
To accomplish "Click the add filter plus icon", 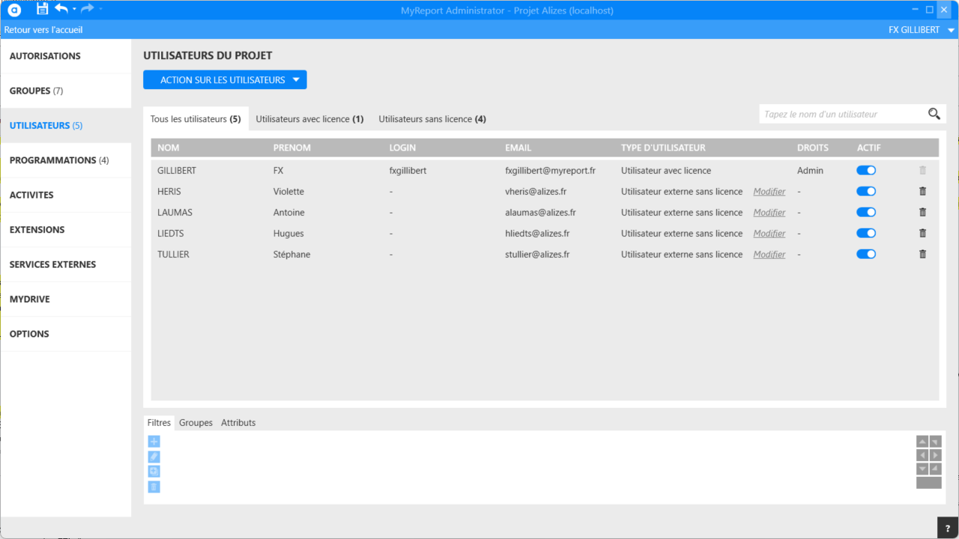I will 154,442.
